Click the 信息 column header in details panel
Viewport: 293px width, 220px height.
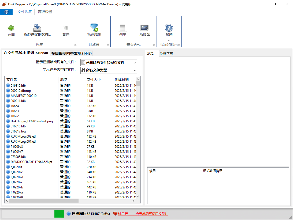point(174,171)
